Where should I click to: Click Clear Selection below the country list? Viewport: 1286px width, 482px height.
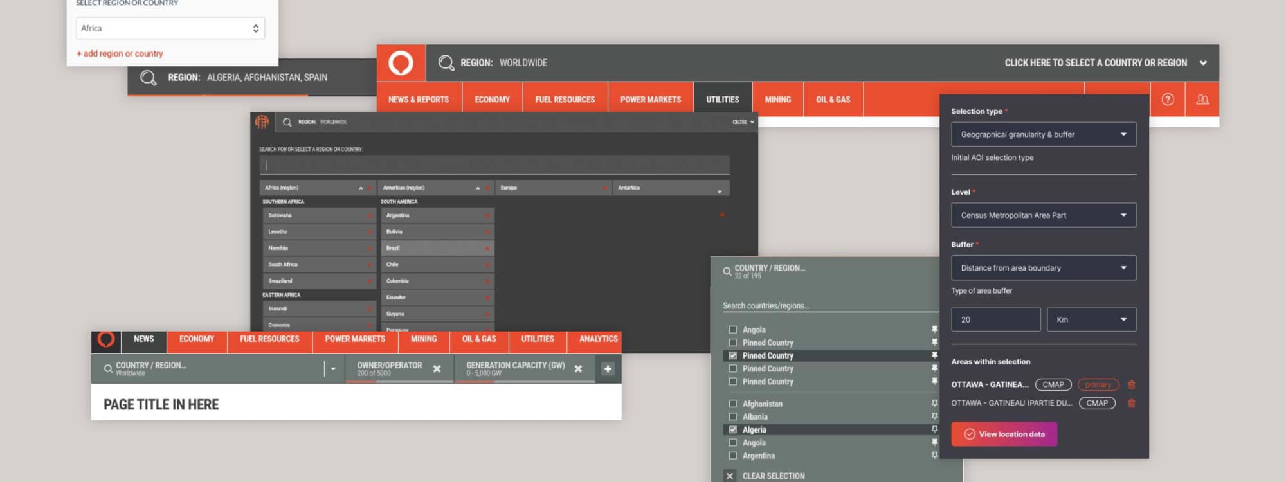click(774, 476)
